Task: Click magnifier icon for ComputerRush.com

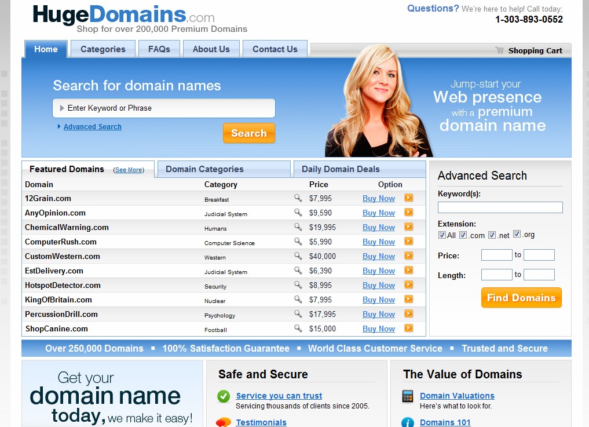Action: point(298,242)
